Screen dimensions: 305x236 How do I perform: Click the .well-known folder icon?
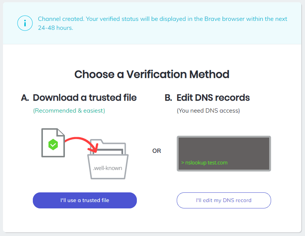pos(108,159)
